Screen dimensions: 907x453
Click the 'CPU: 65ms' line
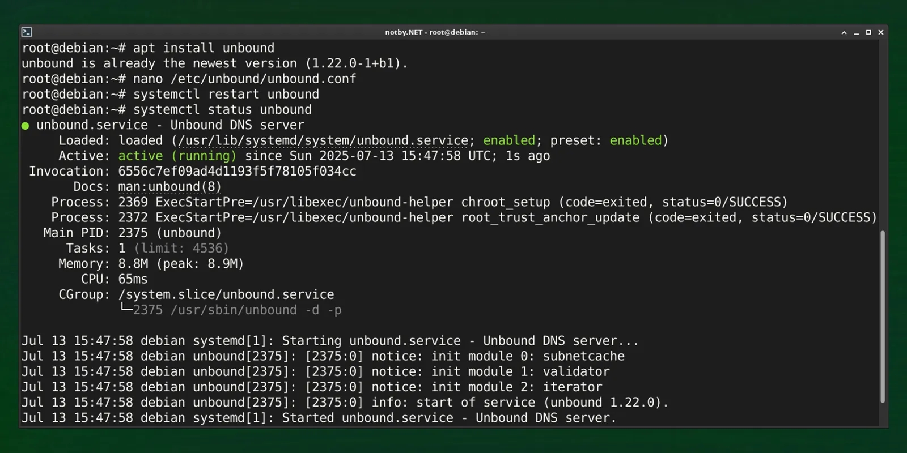coord(114,279)
